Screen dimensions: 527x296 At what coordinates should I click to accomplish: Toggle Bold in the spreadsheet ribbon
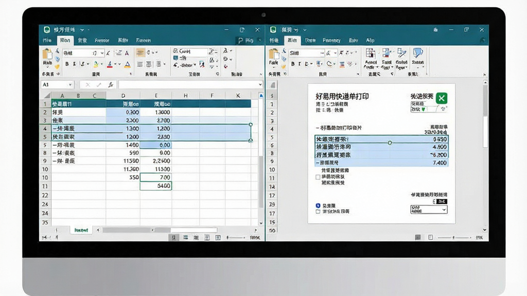(67, 64)
